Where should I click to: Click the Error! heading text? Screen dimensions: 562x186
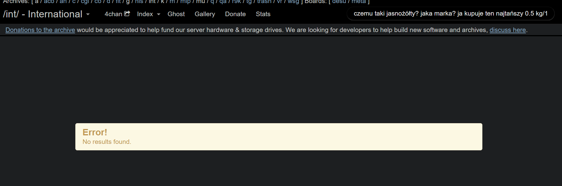coord(95,132)
